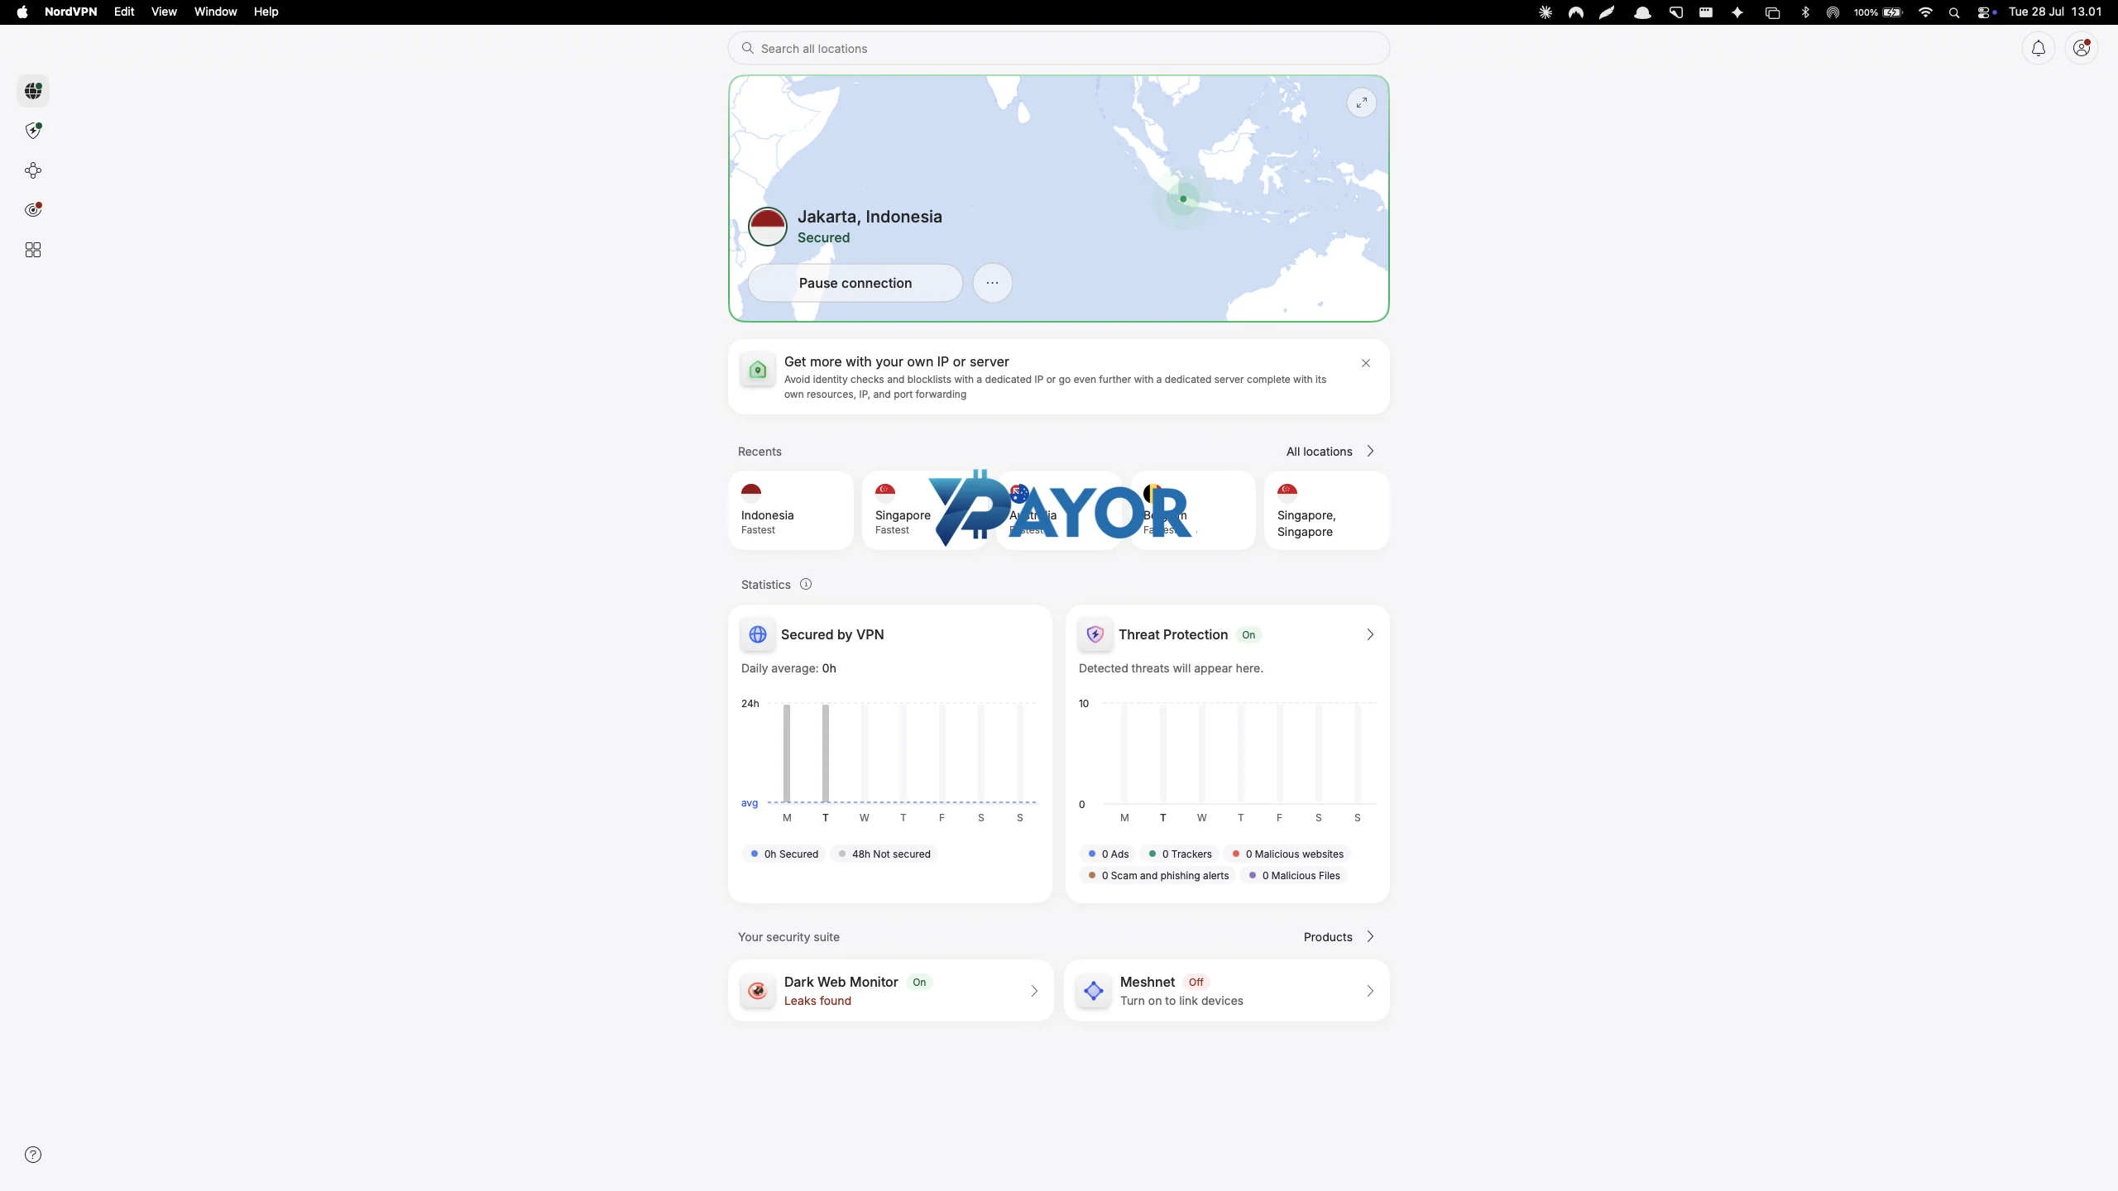Click the Indonesia flag on map card
The height and width of the screenshot is (1191, 2118).
tap(768, 227)
